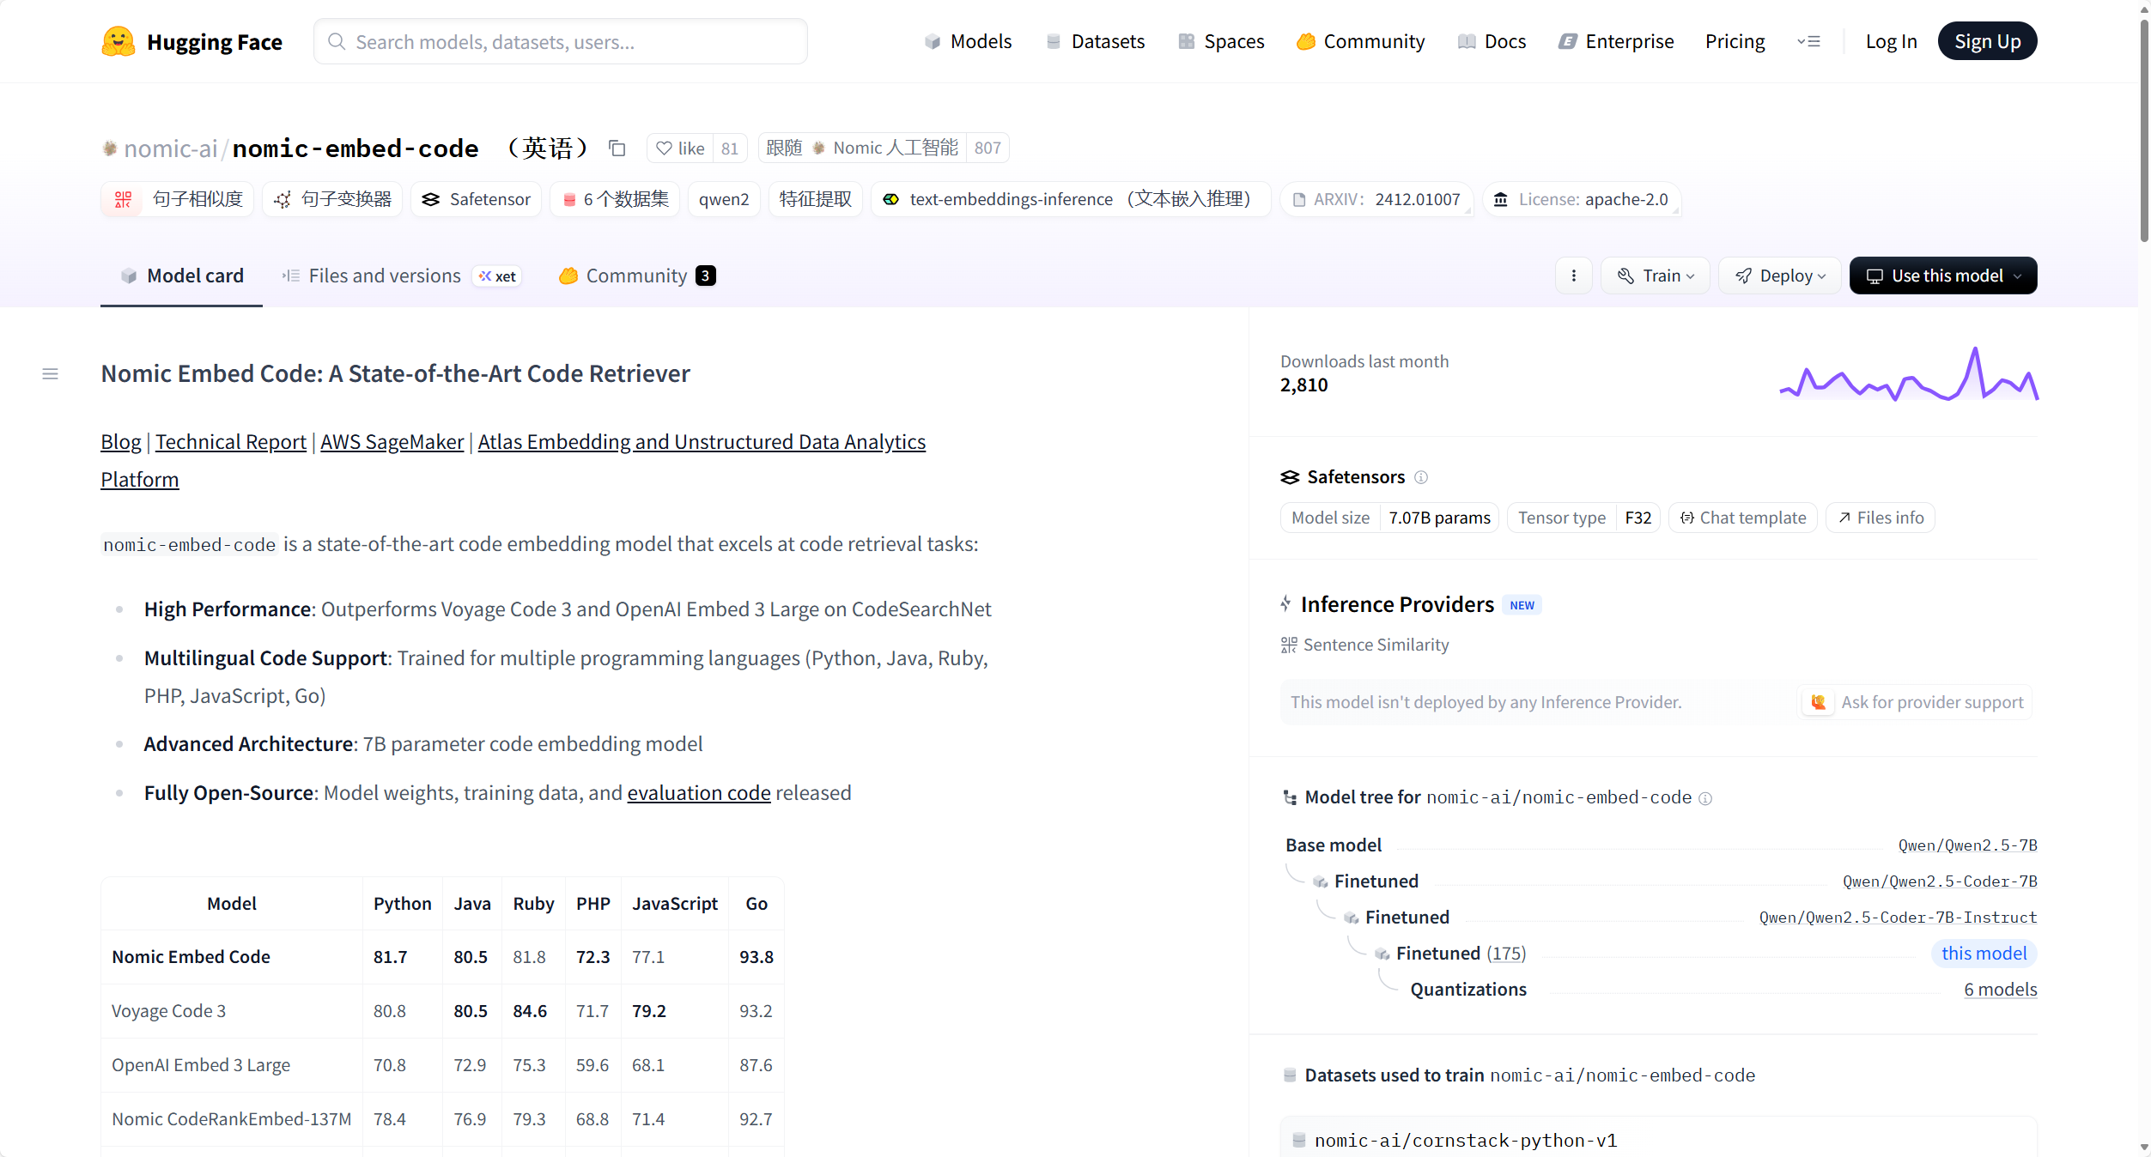Click the Model tree info circle icon
Screen dimensions: 2151x1157
pos(1705,798)
